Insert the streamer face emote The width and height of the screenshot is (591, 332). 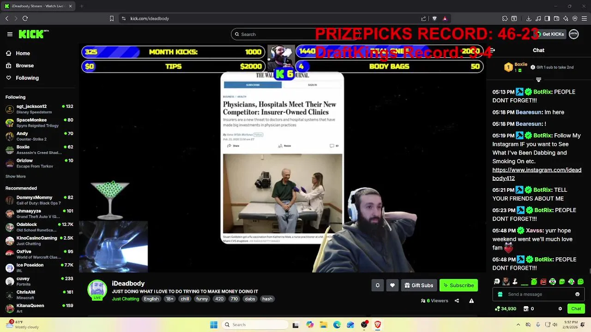click(x=506, y=282)
